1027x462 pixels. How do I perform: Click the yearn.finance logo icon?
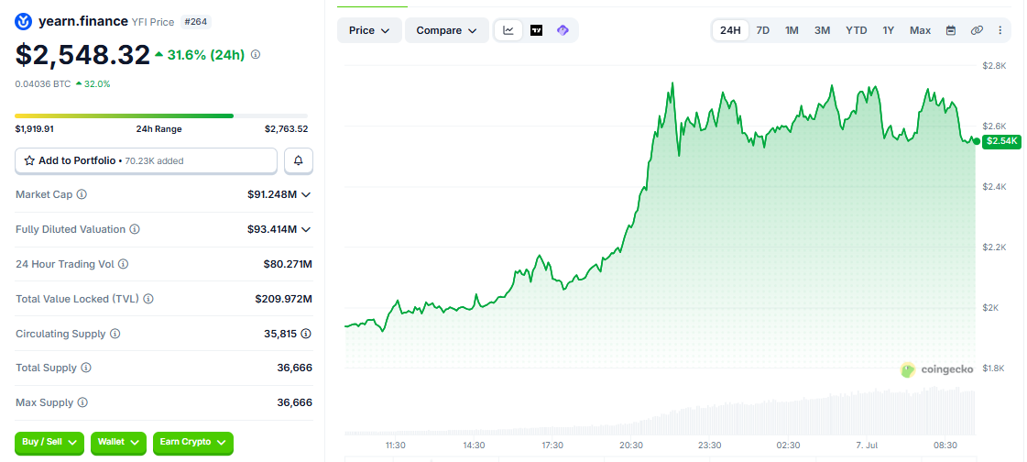tap(23, 22)
